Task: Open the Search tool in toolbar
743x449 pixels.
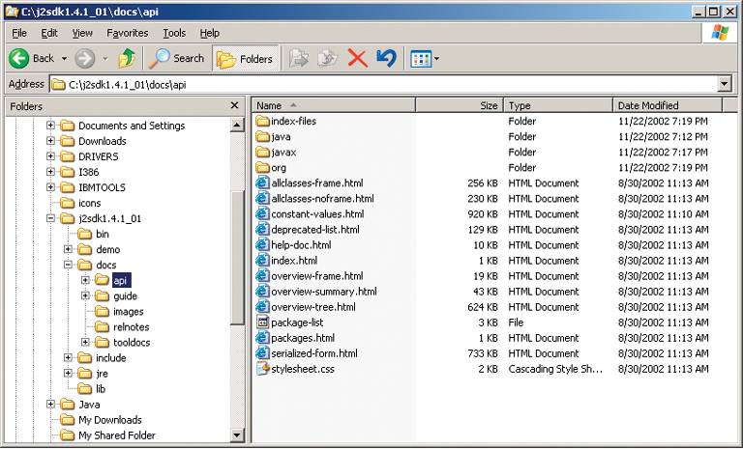Action: (178, 58)
